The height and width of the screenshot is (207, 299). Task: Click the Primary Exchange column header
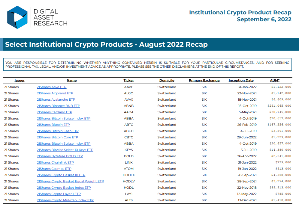tap(204, 80)
